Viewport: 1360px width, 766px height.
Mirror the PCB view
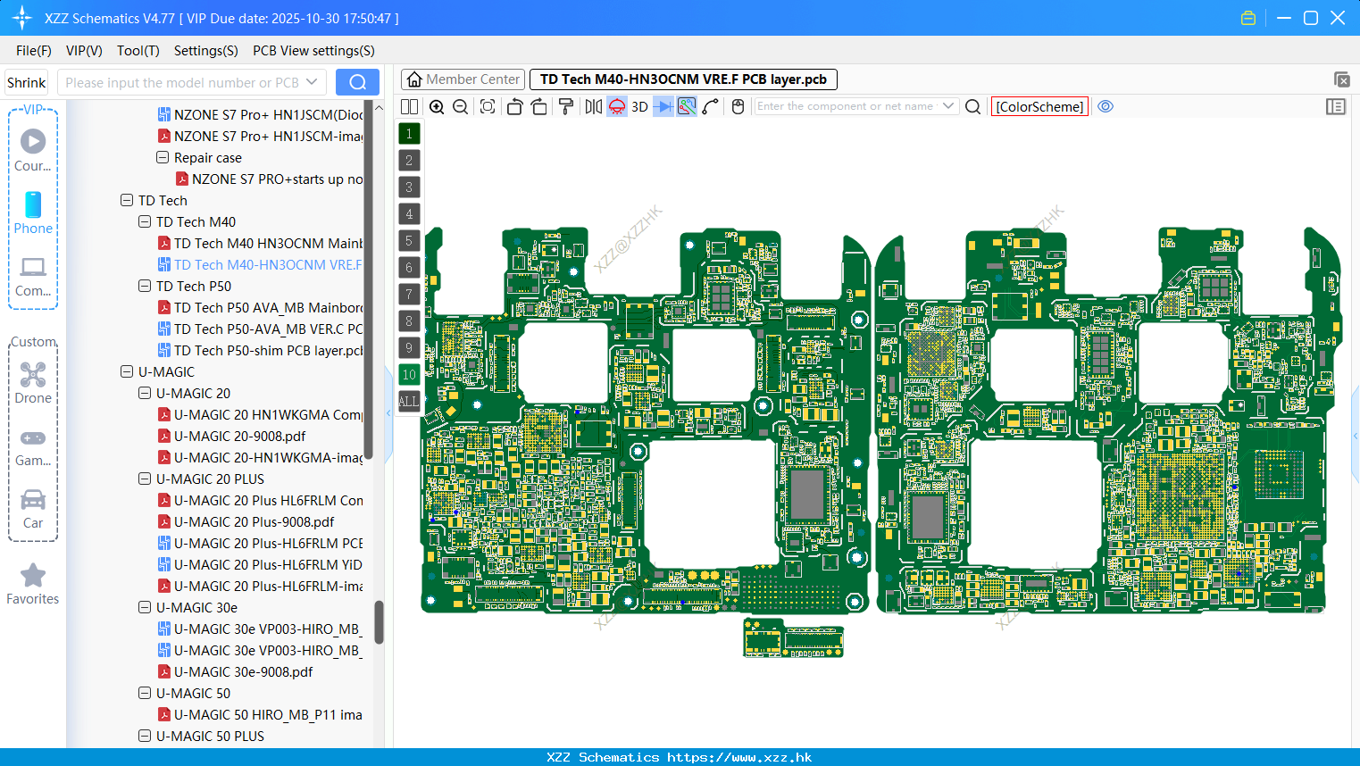[593, 106]
